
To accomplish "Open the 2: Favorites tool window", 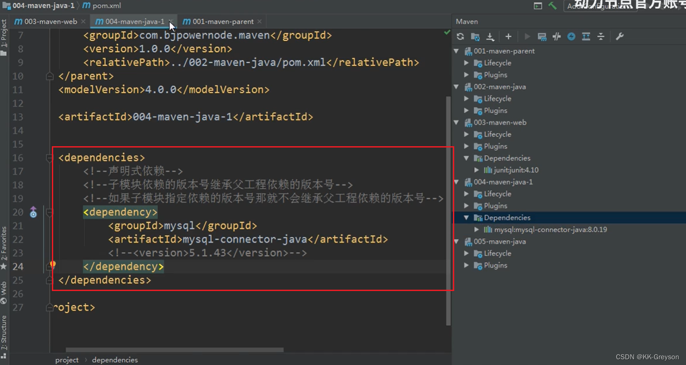I will coord(4,248).
